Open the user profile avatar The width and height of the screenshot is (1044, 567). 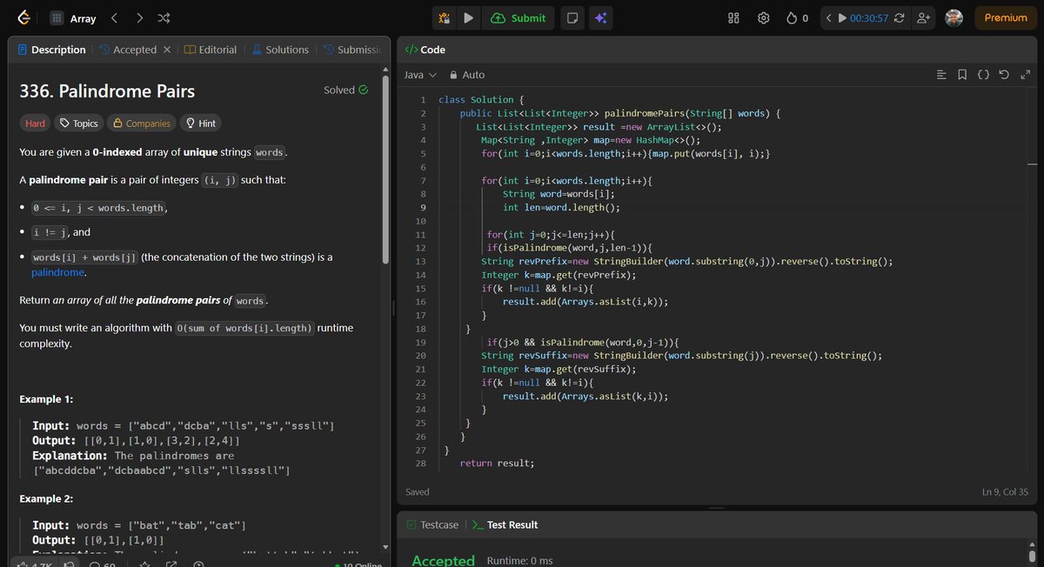[954, 17]
